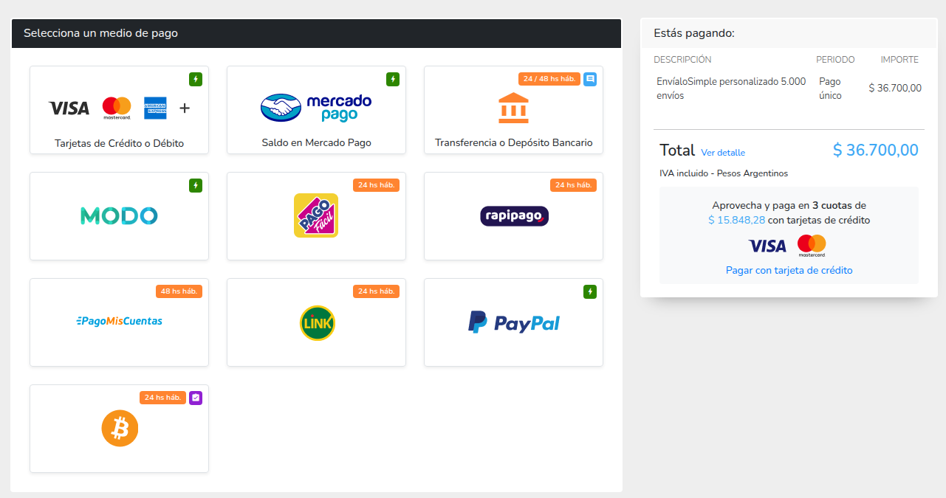
Task: Click the blue message badge on bank transfer
Action: click(x=590, y=79)
